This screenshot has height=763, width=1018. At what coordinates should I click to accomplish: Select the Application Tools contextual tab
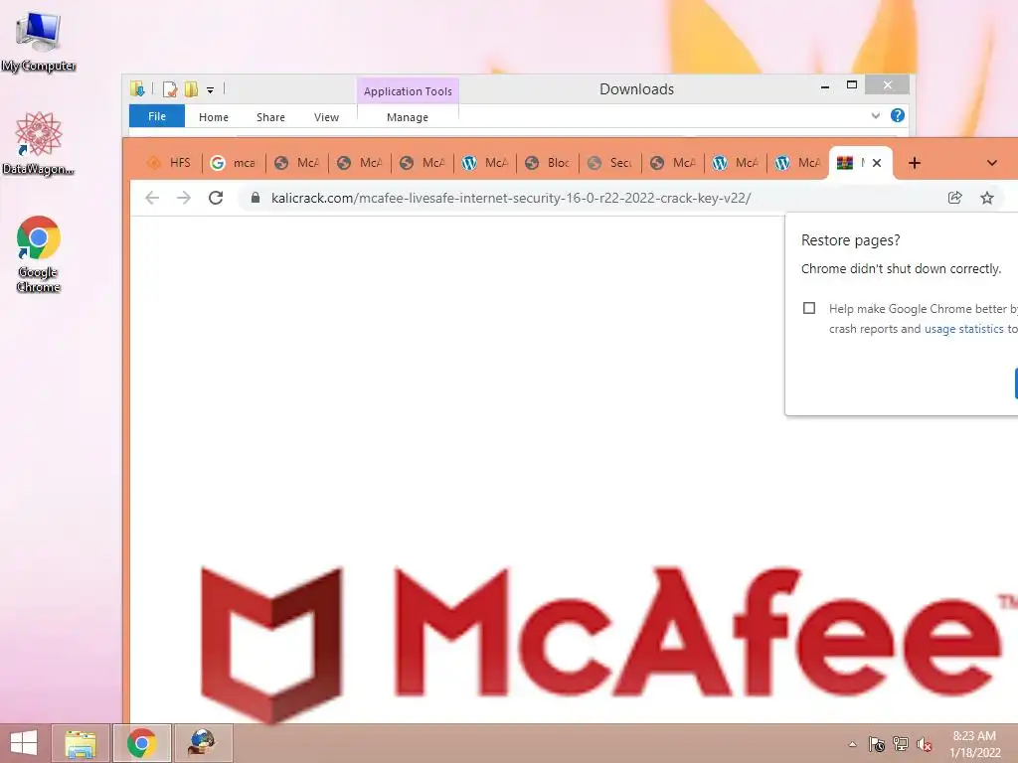408,91
